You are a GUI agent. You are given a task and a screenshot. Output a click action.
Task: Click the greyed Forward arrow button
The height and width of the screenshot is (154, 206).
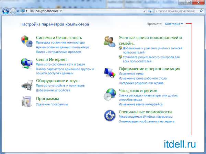pos(13,11)
